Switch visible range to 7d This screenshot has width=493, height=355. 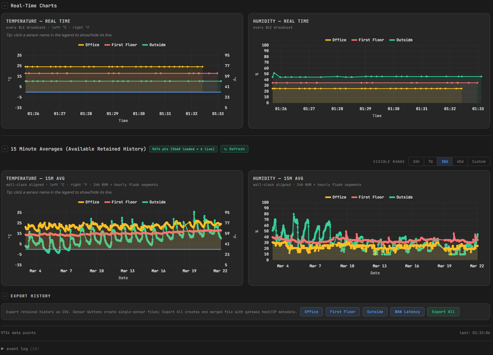430,161
